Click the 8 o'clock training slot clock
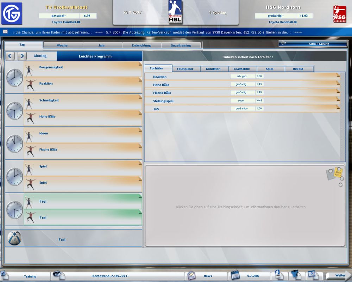 14,78
